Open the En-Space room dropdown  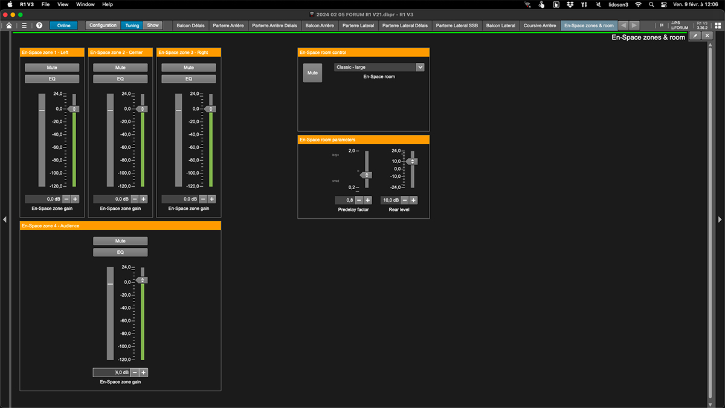tap(379, 67)
